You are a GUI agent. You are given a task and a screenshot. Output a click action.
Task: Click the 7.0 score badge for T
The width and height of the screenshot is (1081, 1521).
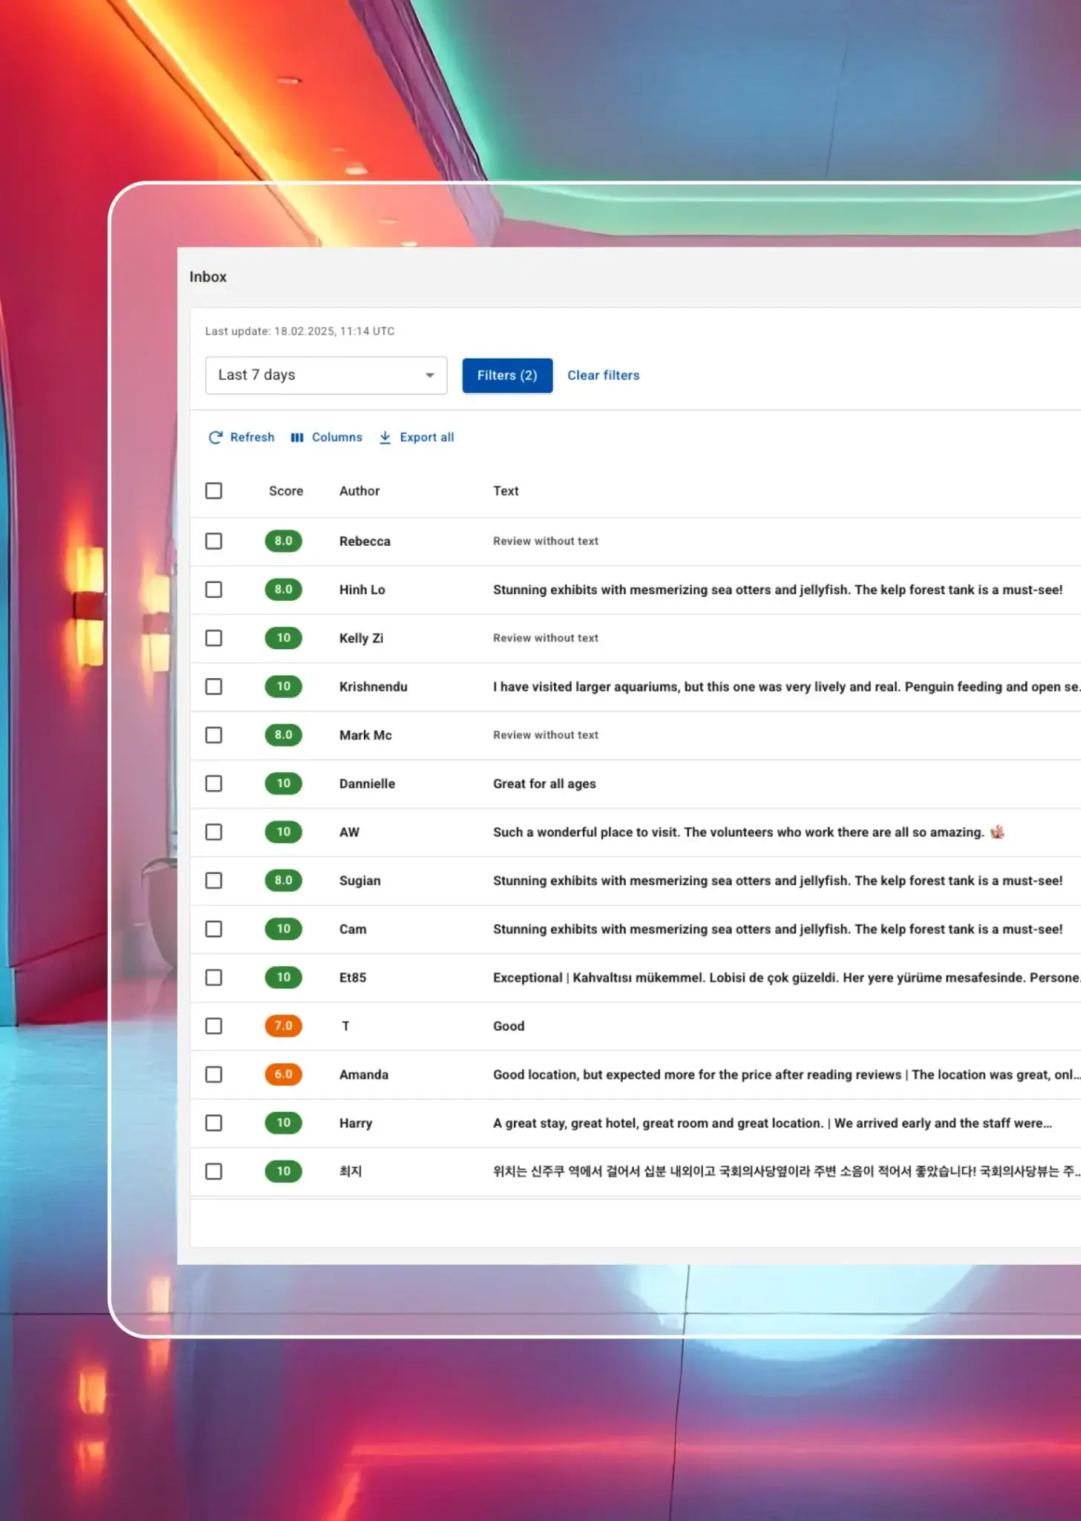(283, 1026)
